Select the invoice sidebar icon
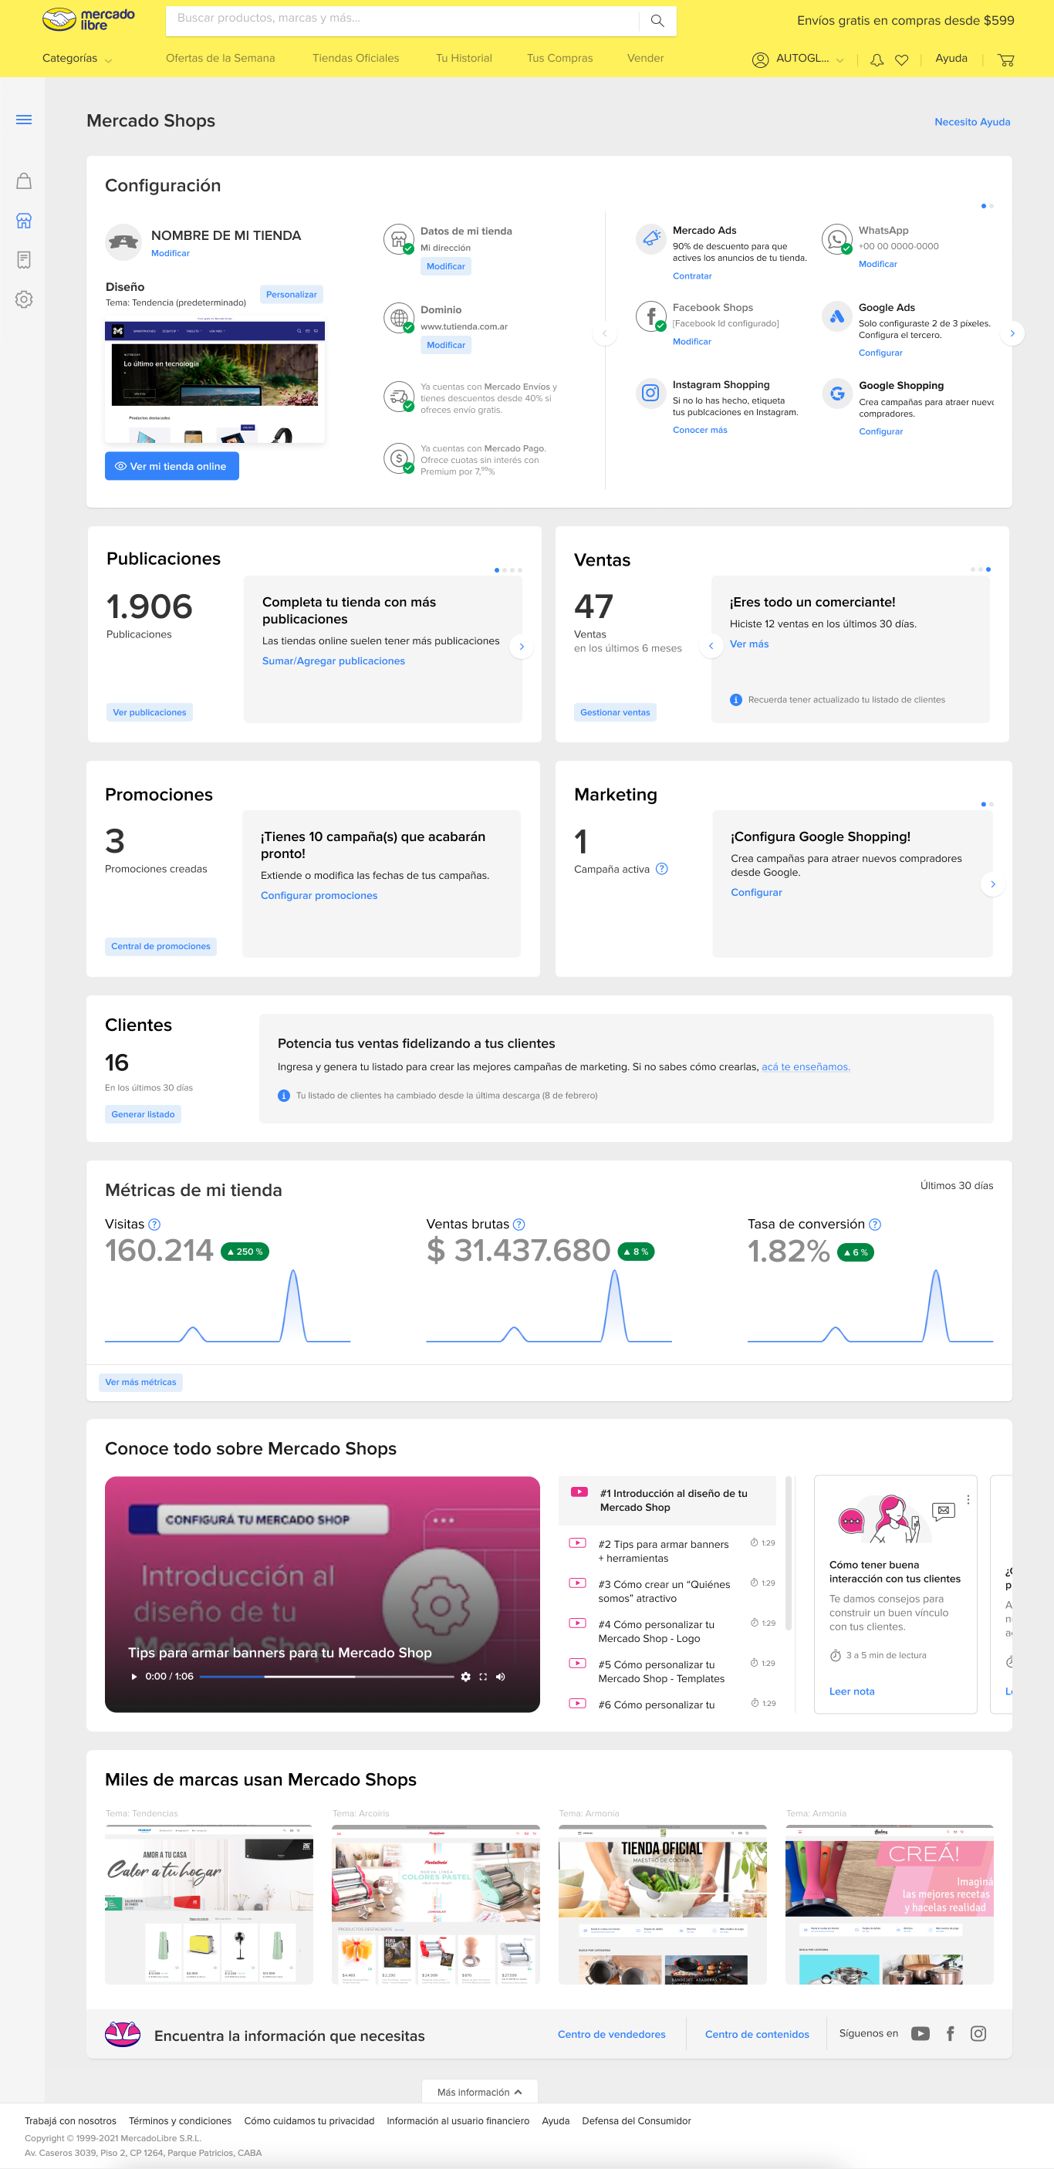The width and height of the screenshot is (1054, 2169). pyautogui.click(x=24, y=259)
